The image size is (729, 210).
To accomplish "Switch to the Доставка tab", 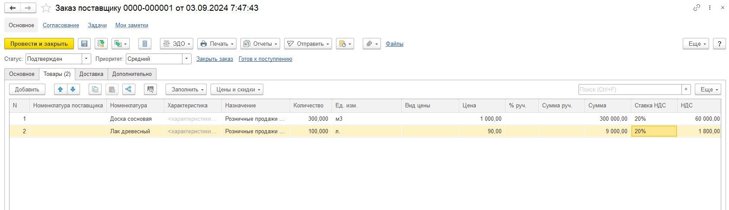I will pyautogui.click(x=91, y=74).
